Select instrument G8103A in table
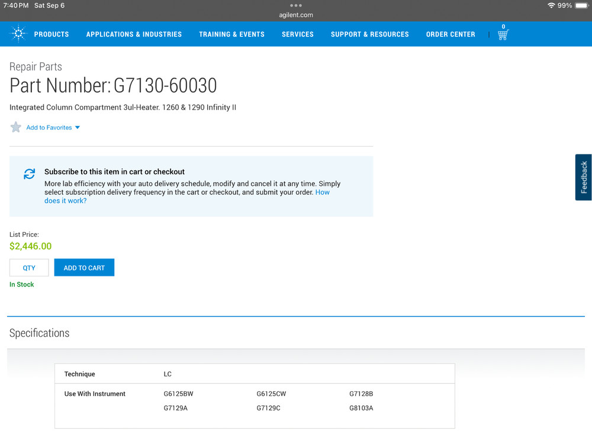 click(x=361, y=408)
